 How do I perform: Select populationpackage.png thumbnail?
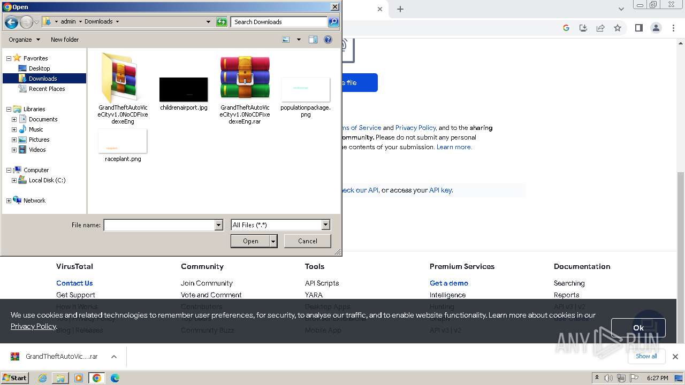(x=306, y=89)
